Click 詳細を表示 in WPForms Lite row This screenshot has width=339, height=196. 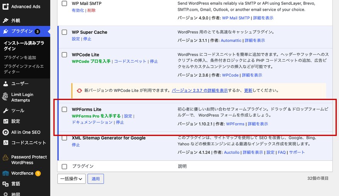click(258, 124)
